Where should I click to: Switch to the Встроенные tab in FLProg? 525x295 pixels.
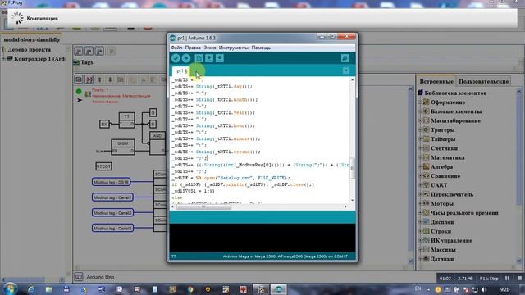click(x=436, y=81)
